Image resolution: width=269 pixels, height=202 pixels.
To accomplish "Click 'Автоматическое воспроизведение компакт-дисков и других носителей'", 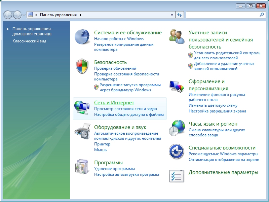I will (x=128, y=136).
